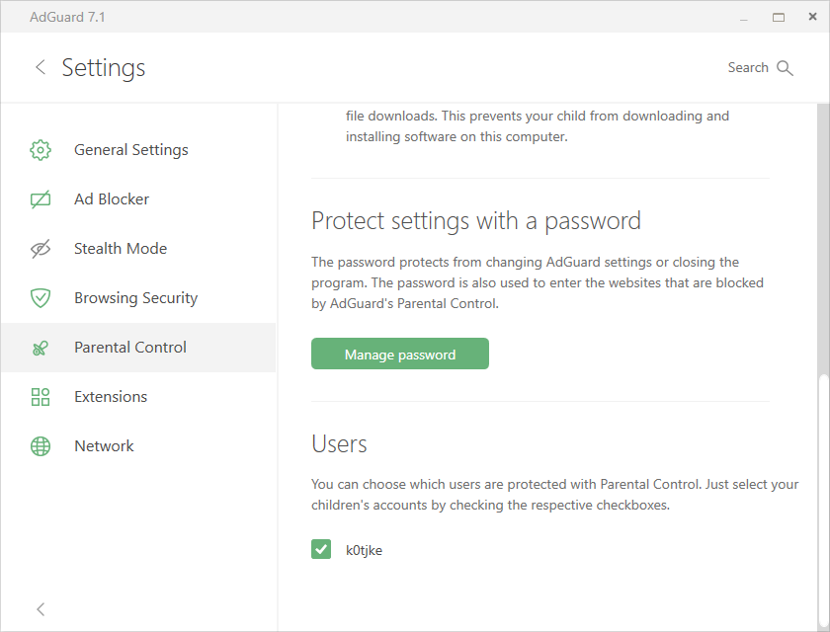Uncheck the k0tjke user checkbox
The image size is (830, 632).
pos(321,549)
